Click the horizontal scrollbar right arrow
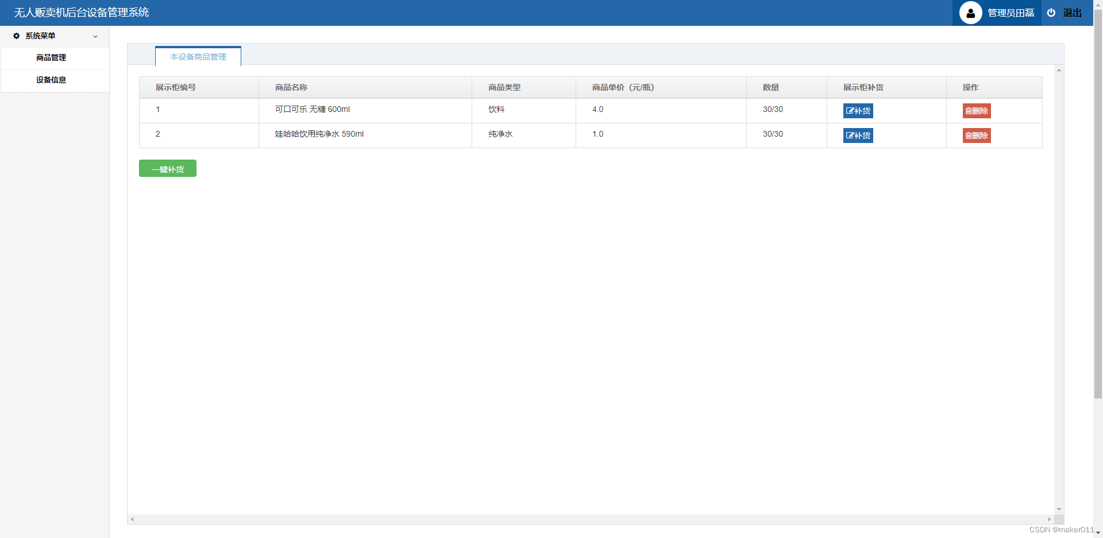This screenshot has height=538, width=1103. click(x=1049, y=519)
